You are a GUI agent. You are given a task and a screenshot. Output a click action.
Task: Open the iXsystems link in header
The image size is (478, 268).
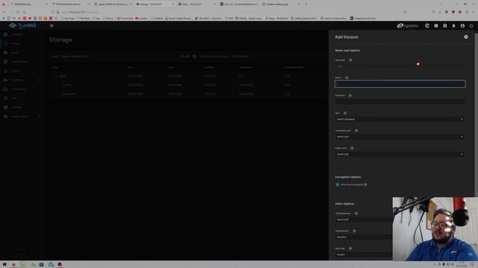point(408,26)
